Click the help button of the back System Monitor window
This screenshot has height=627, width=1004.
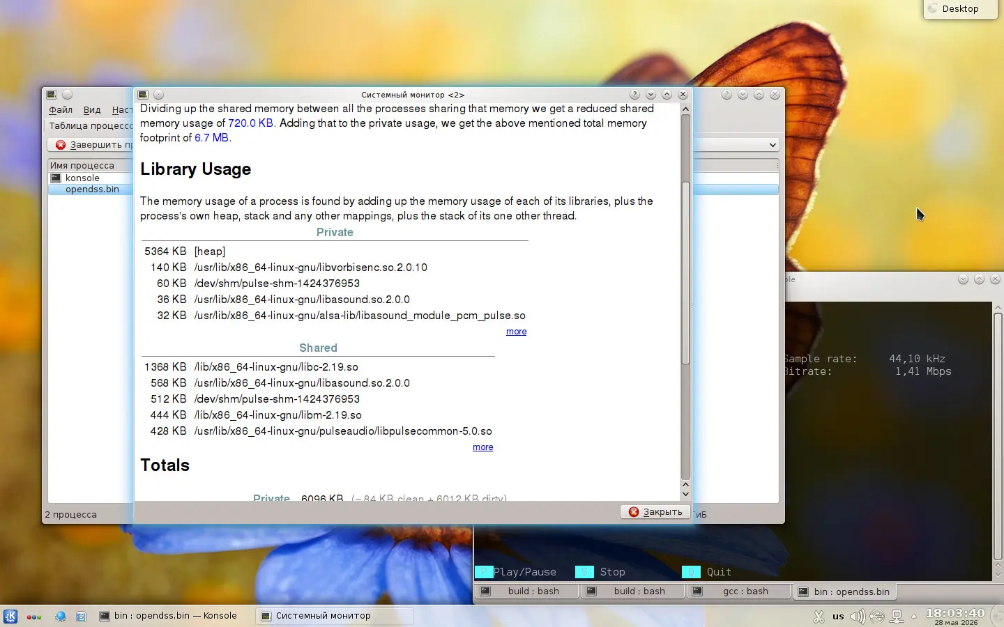tap(727, 95)
